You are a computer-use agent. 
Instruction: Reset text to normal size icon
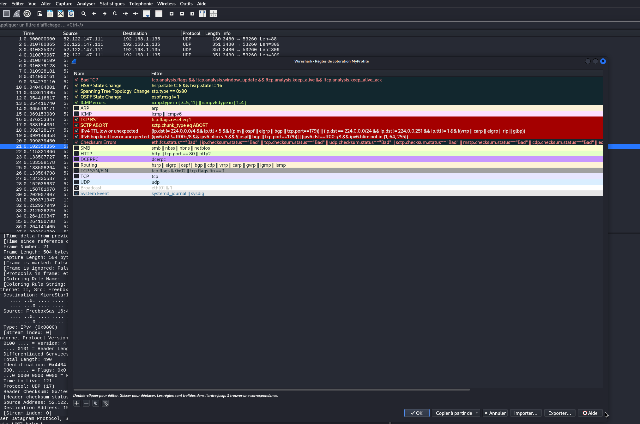pyautogui.click(x=192, y=14)
